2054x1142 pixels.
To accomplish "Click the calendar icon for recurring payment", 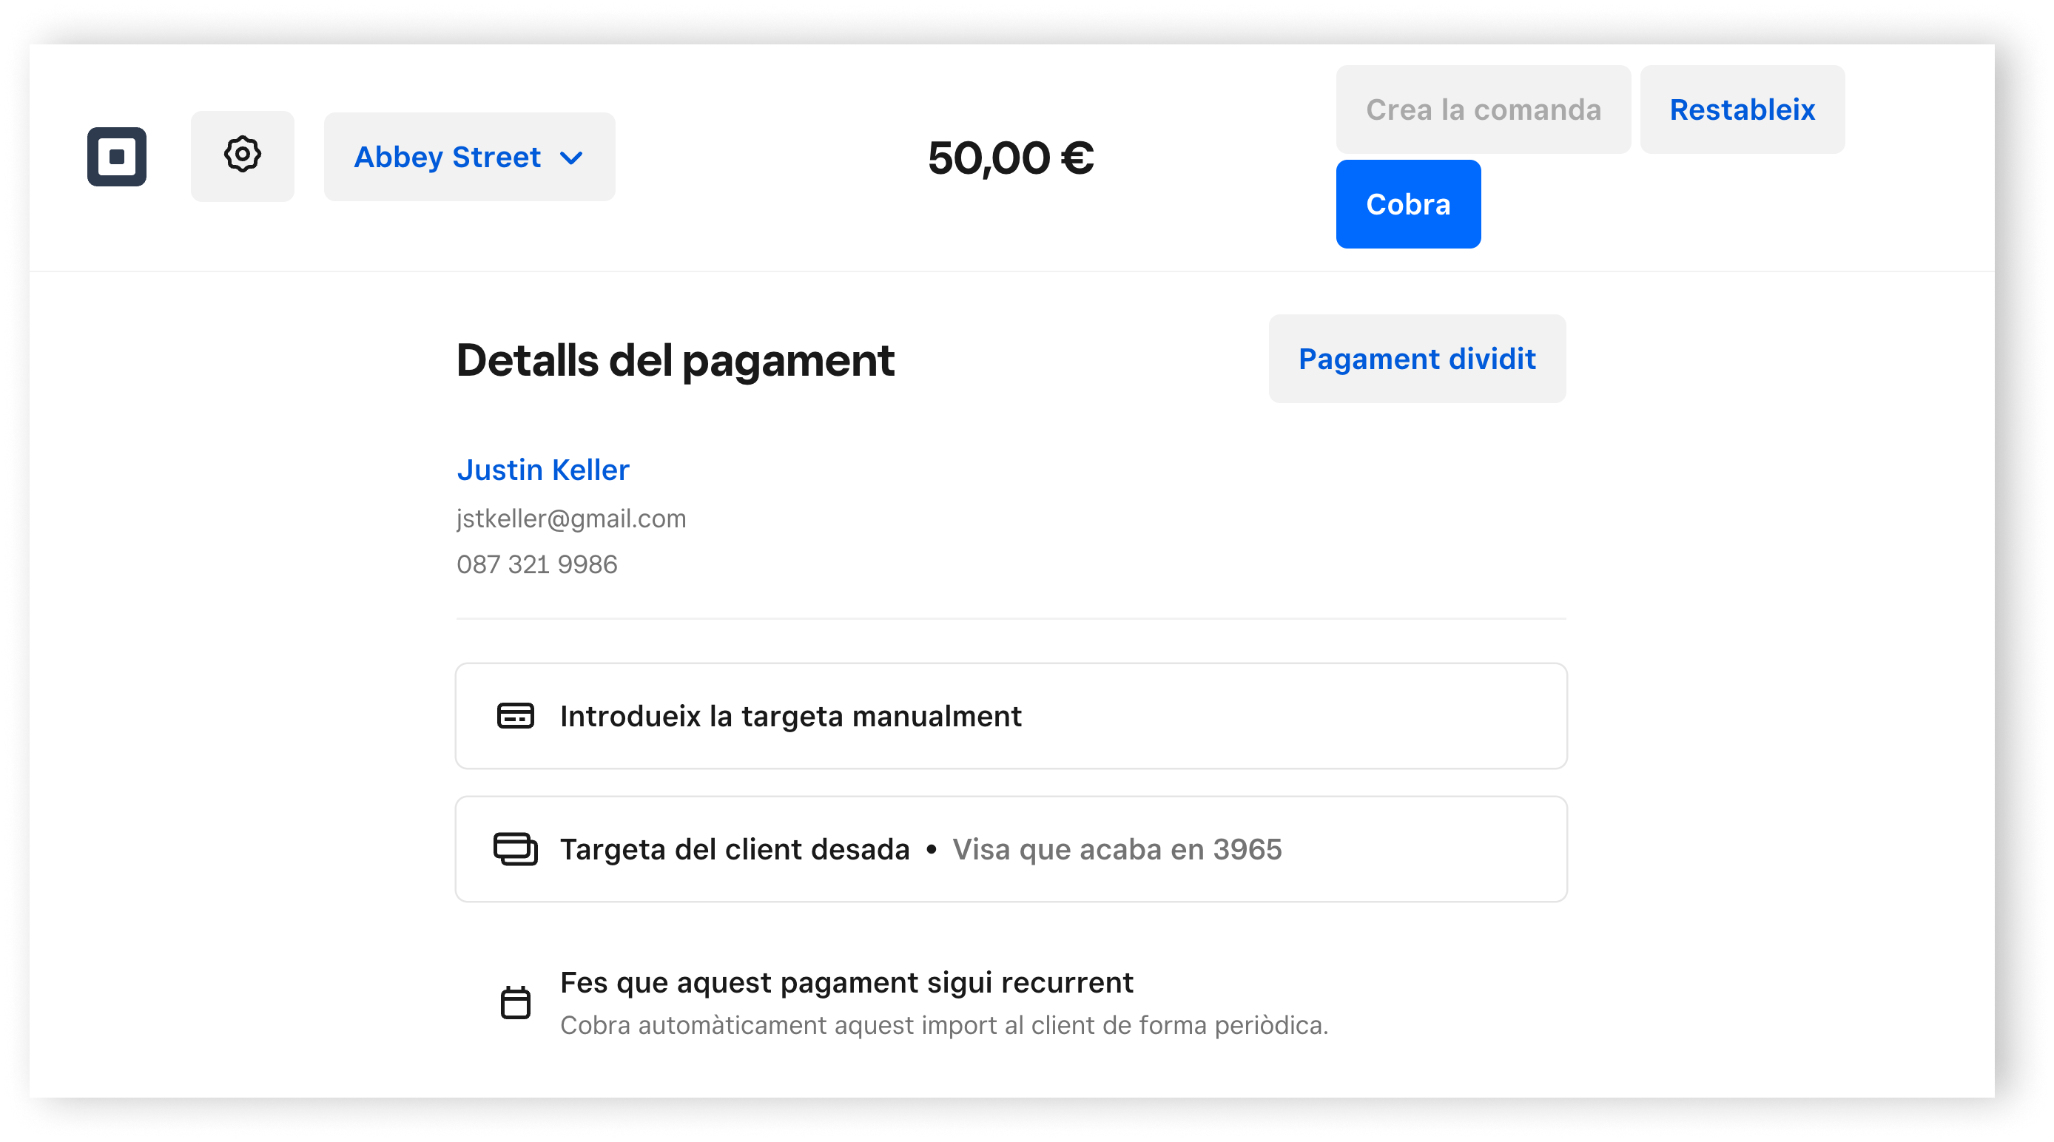I will 515,1002.
